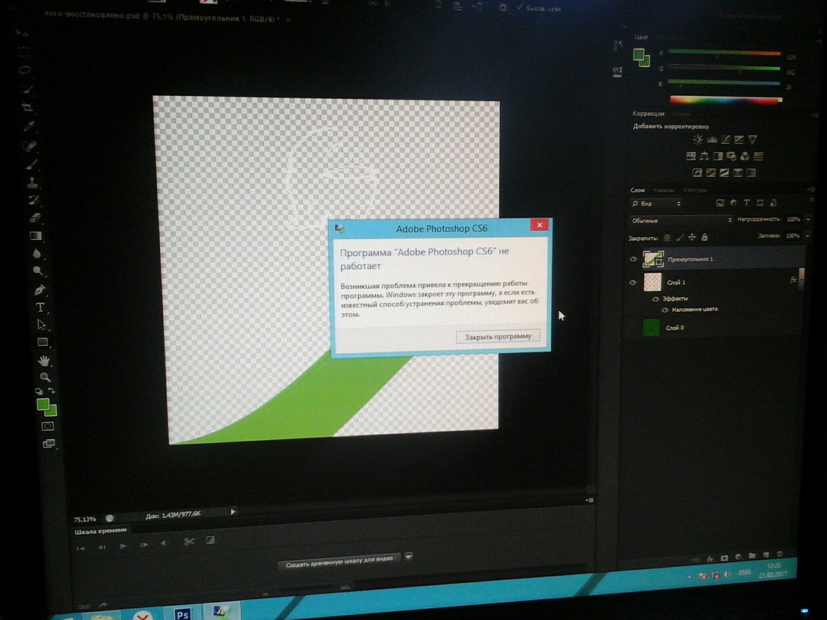Select the Zoom magnifier tool

coord(45,377)
